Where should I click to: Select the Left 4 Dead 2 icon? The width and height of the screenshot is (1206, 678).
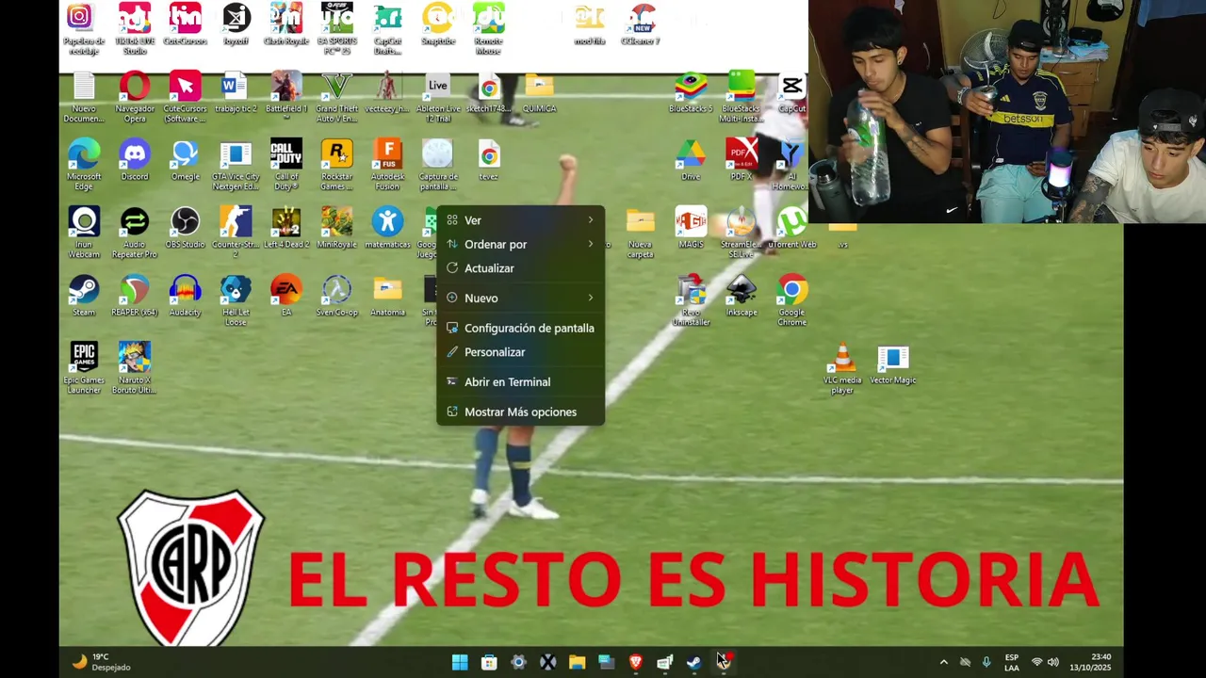click(x=286, y=229)
